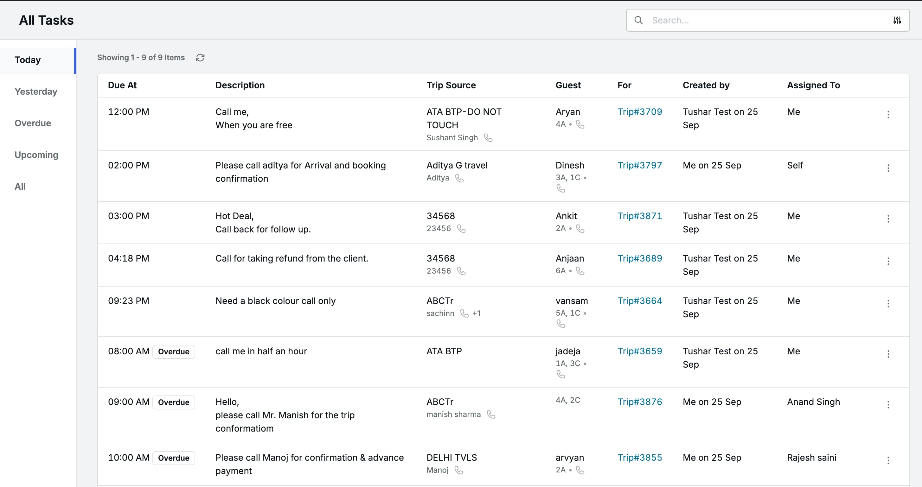
Task: Open options menu for 12:00 PM task
Action: tap(889, 115)
